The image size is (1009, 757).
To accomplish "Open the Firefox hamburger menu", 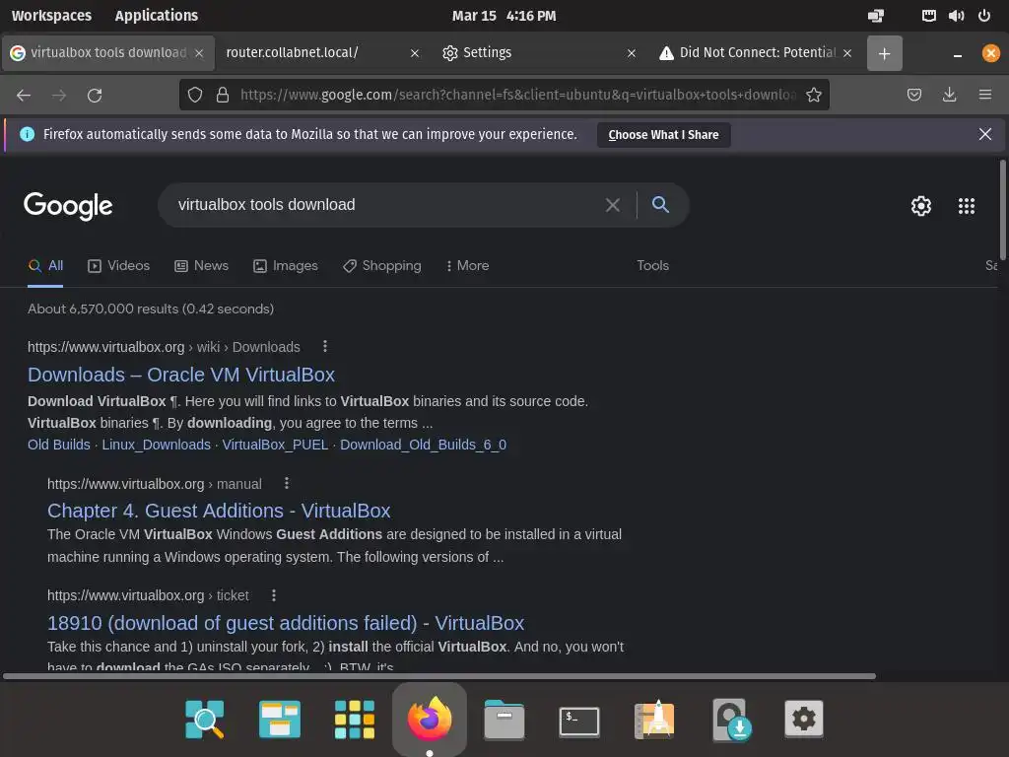I will point(984,96).
